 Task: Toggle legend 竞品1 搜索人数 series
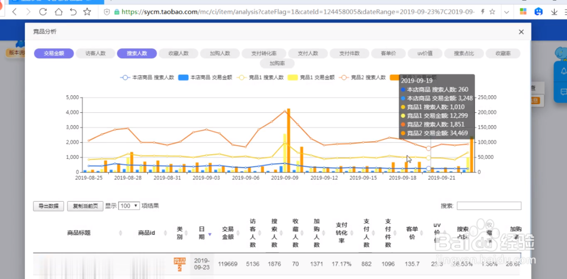coord(260,78)
